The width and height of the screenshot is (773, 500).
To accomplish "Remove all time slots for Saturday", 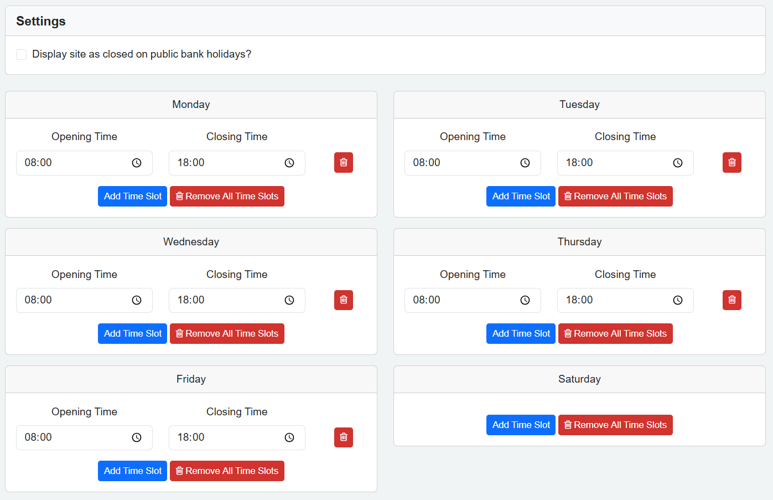I will pos(615,425).
